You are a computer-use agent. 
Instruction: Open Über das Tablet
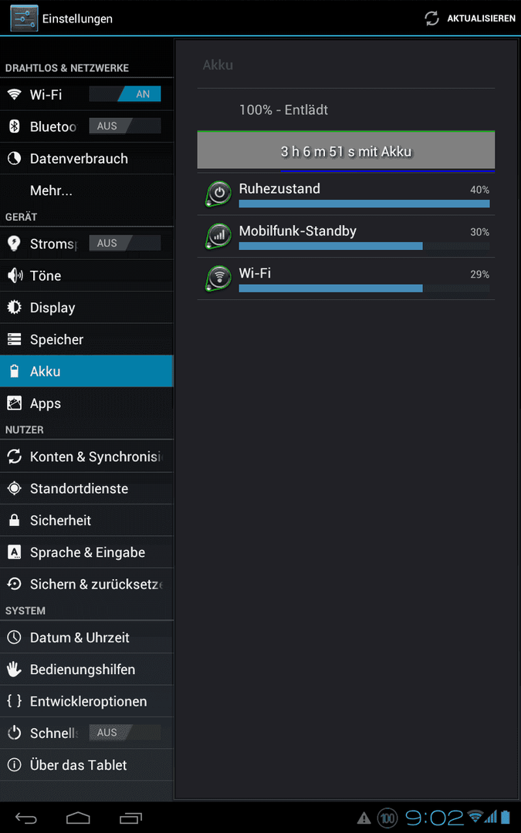(86, 765)
